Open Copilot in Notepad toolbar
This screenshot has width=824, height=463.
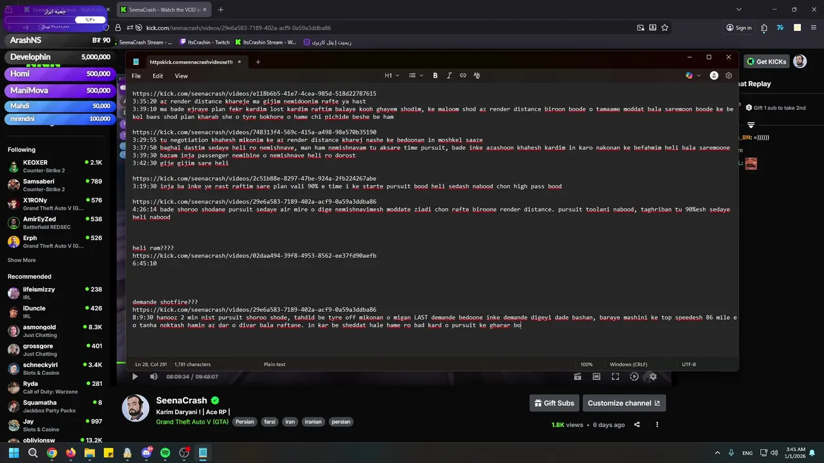click(689, 75)
